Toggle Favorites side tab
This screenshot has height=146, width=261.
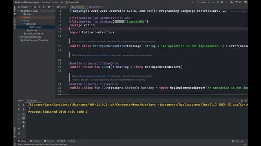tap(15, 132)
